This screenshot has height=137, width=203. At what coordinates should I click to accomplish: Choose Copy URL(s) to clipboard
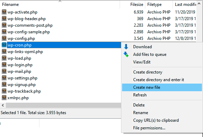162,120
